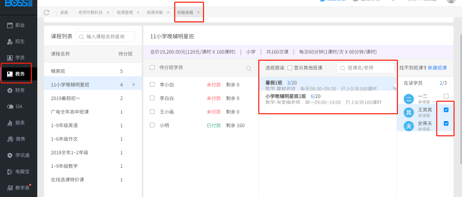Select the 精英班 course in the list
Viewport: 462px width, 197px height.
click(x=58, y=71)
